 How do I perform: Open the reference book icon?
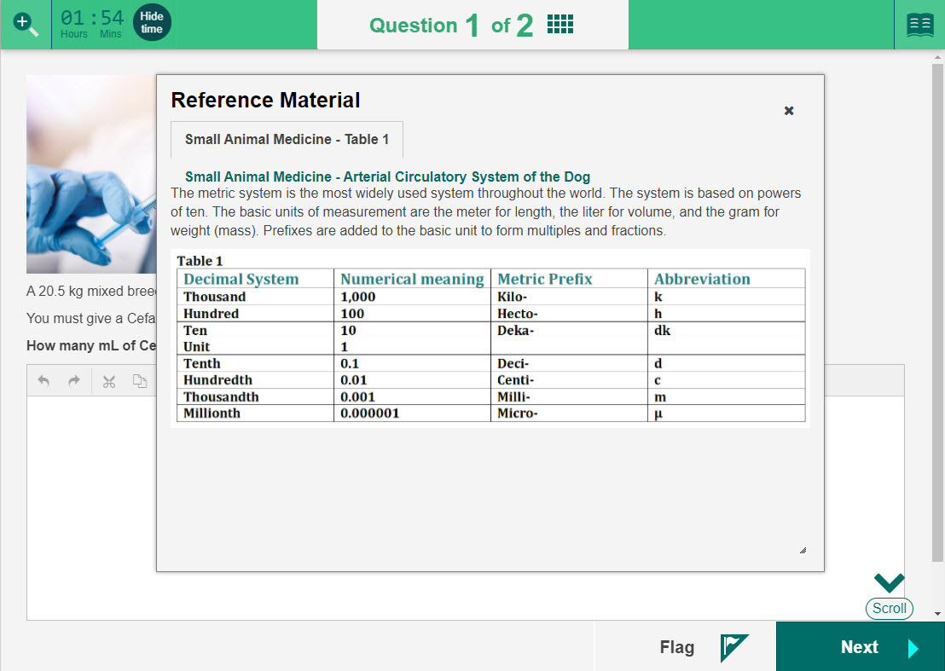[x=919, y=25]
